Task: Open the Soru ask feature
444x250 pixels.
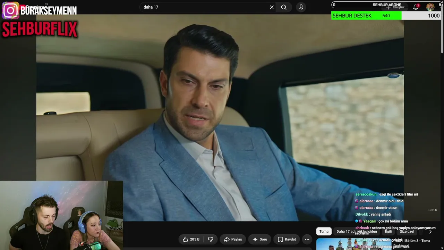Action: pos(259,239)
